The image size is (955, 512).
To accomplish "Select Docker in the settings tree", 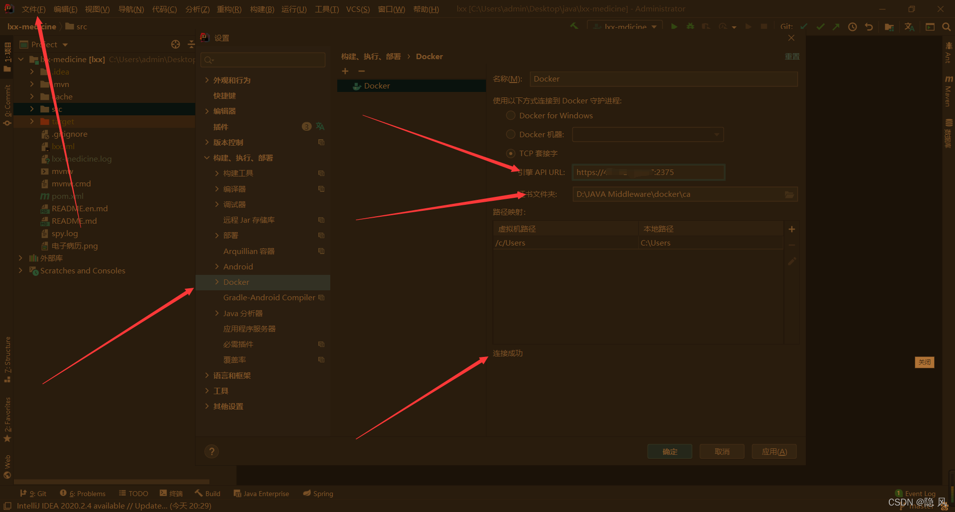I will [x=263, y=282].
